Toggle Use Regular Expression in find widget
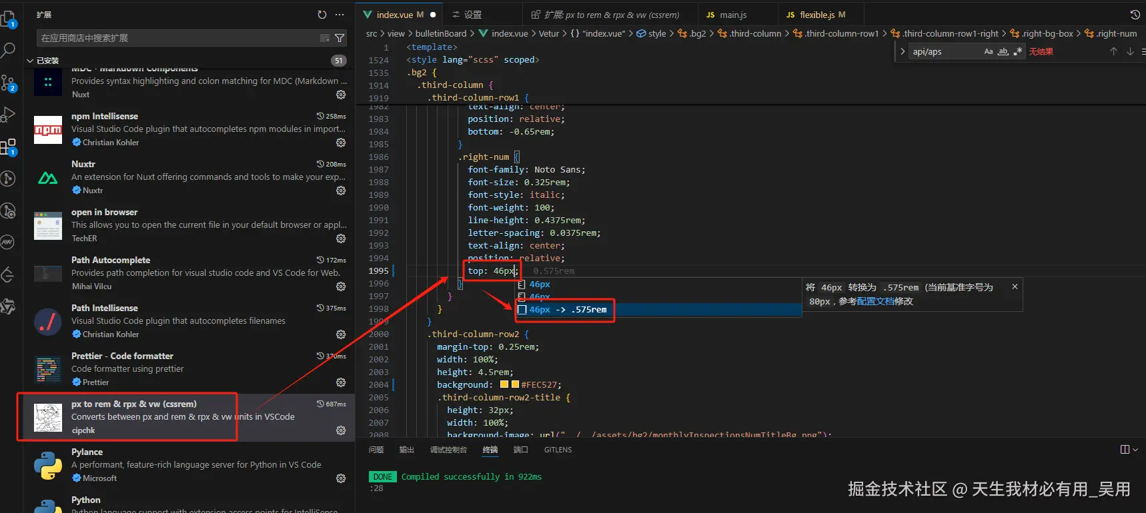This screenshot has width=1146, height=513. pyautogui.click(x=1018, y=51)
